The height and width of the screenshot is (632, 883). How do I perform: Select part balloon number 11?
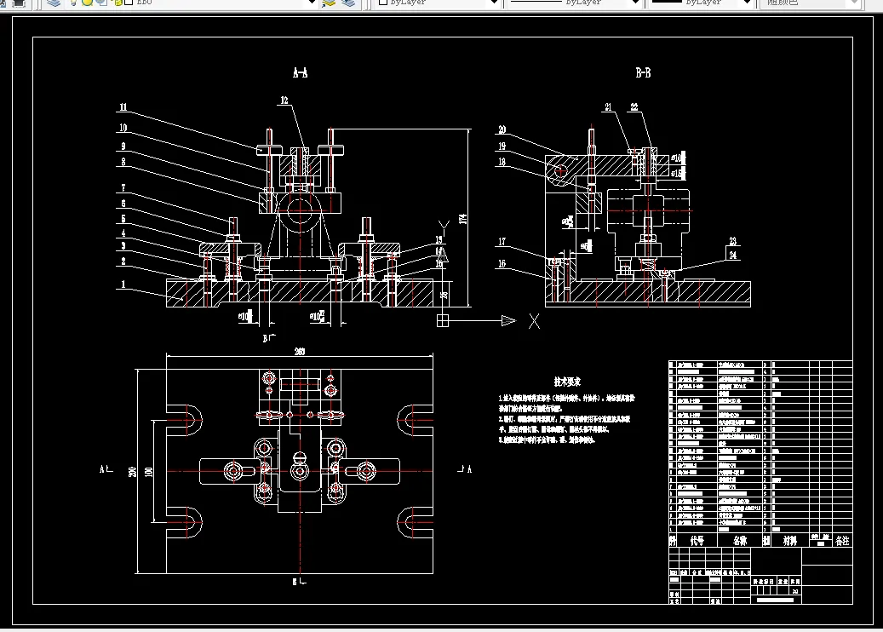pos(123,107)
